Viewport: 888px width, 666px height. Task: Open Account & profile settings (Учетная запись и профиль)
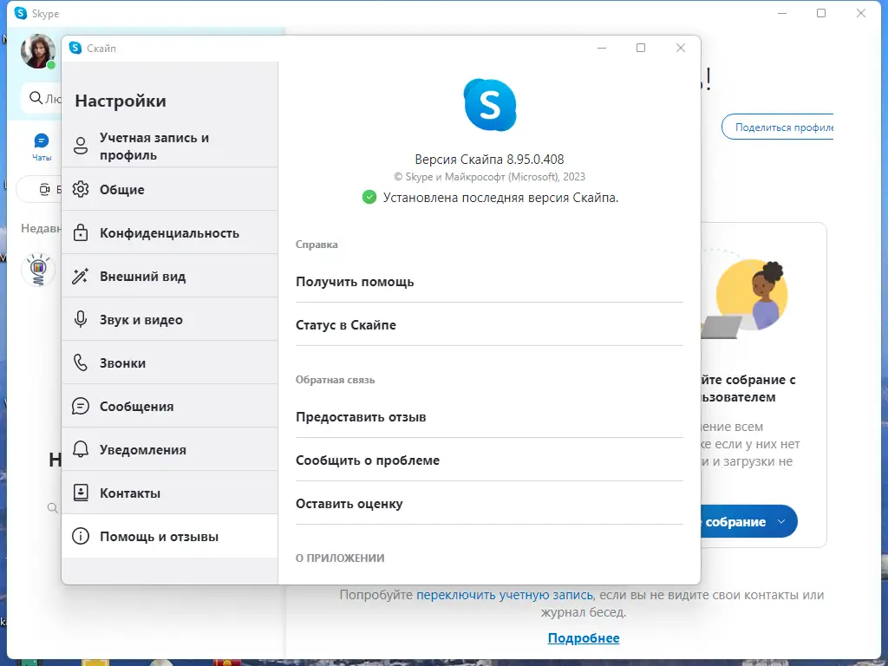coord(170,146)
